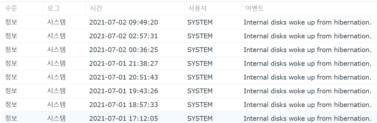
Task: Sort by the 수준 column header
Action: [x=22, y=8]
